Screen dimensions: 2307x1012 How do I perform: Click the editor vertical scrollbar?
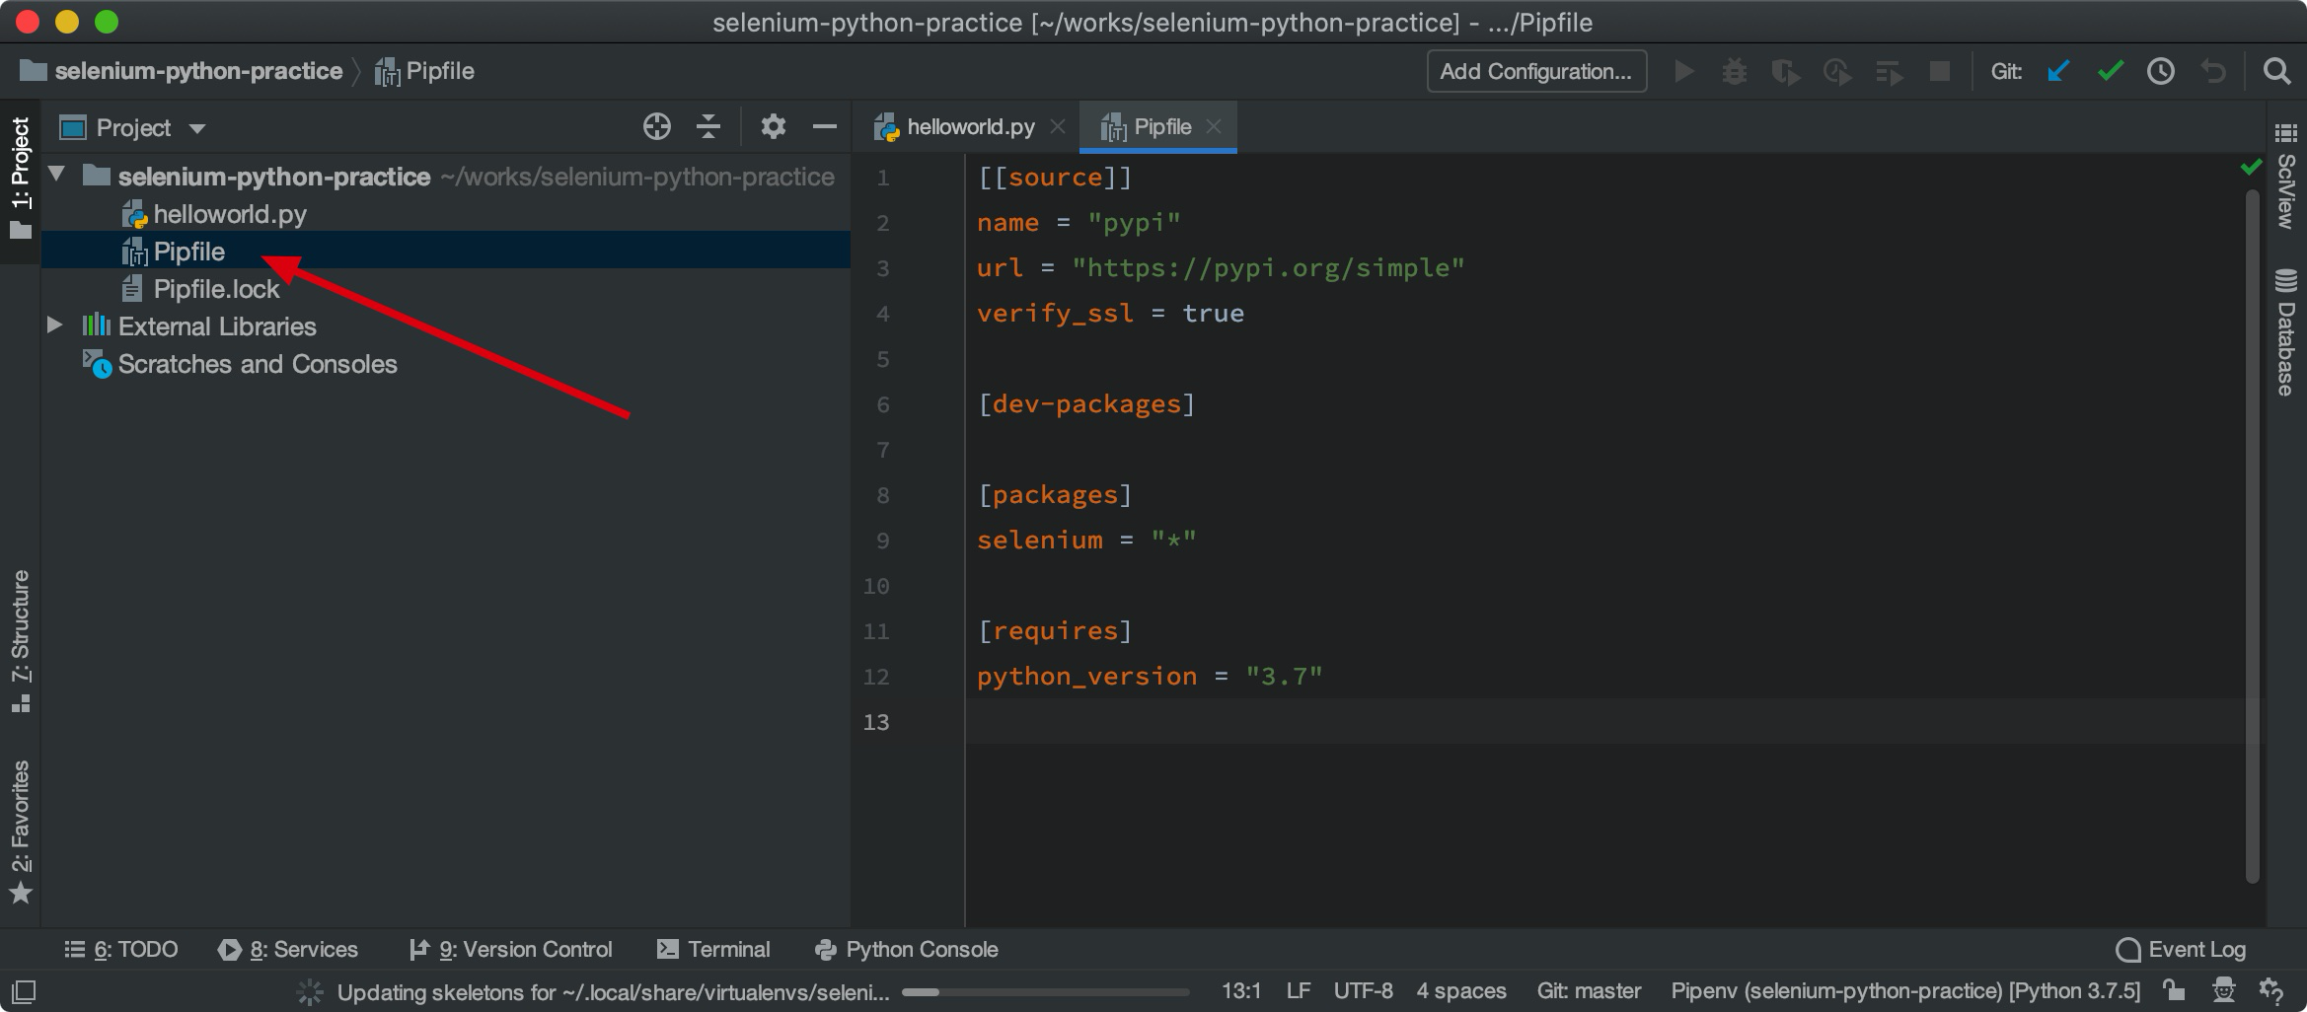tap(2252, 538)
